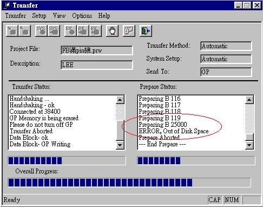Stop the transfer with the hand icon
The height and width of the screenshot is (207, 263).
(112, 31)
